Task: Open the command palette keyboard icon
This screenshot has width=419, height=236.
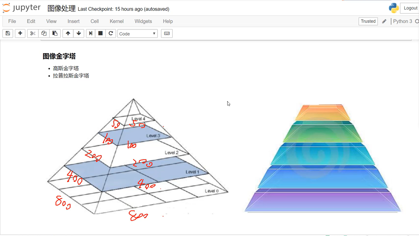Action: pos(167,33)
